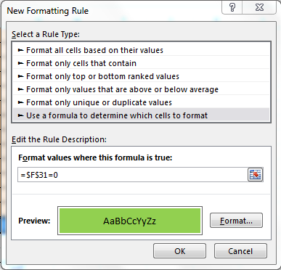Image resolution: width=281 pixels, height=270 pixels.
Task: Click the 'Edit the Rule Description' label
Action: [x=59, y=139]
